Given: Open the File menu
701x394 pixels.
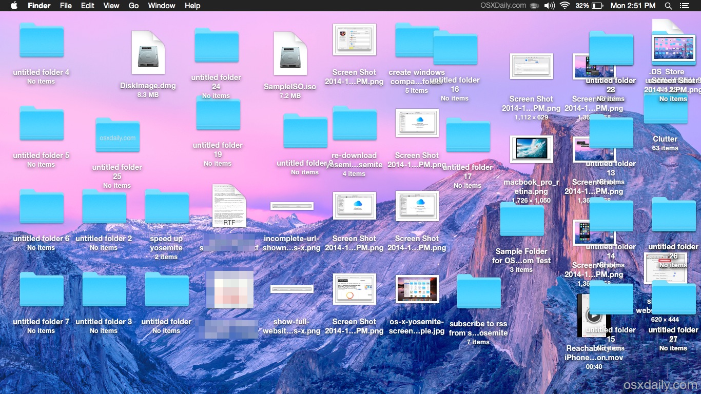Looking at the screenshot, I should pyautogui.click(x=66, y=6).
